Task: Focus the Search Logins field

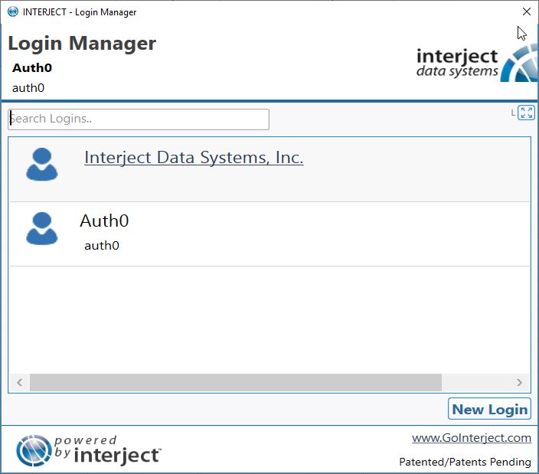Action: (139, 119)
